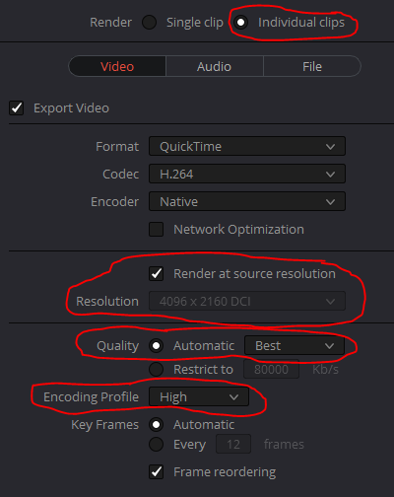The width and height of the screenshot is (394, 497).
Task: Select the Single clip render option
Action: (150, 23)
